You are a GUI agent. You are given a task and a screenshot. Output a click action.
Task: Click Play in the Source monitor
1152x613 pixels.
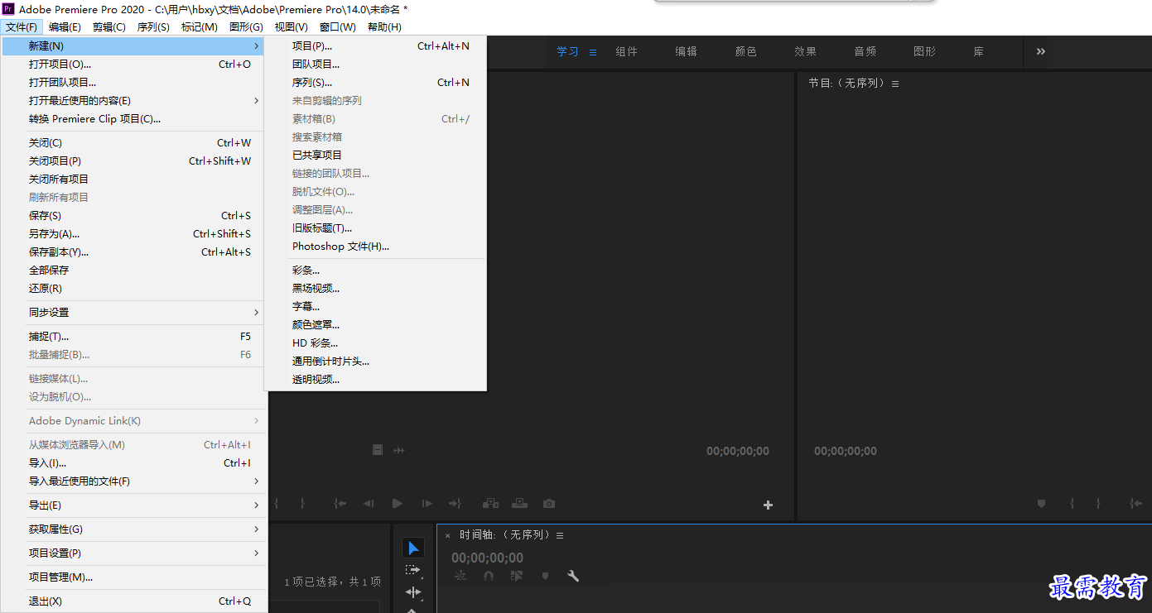click(x=398, y=503)
